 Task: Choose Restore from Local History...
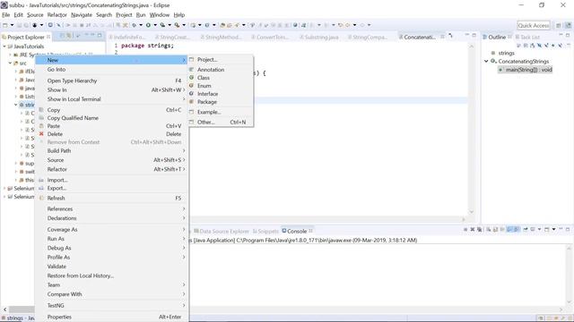tap(81, 275)
